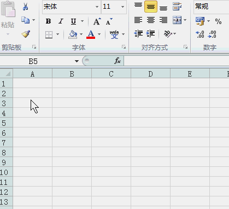Apply red font color

(x=91, y=34)
